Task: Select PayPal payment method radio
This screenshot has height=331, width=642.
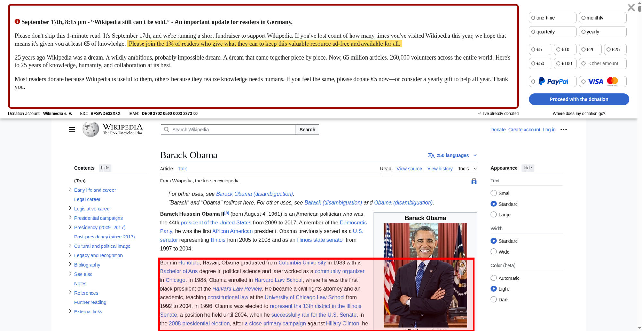Action: click(533, 82)
